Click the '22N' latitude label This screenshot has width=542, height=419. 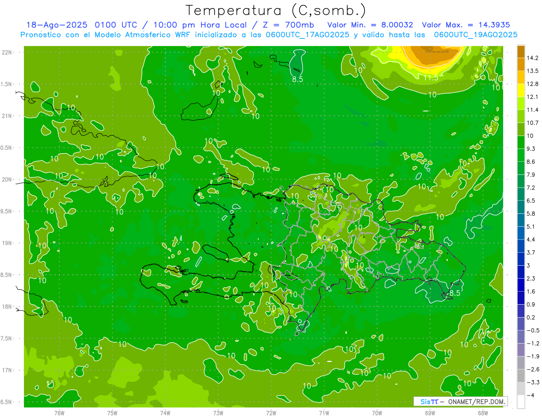coord(7,52)
